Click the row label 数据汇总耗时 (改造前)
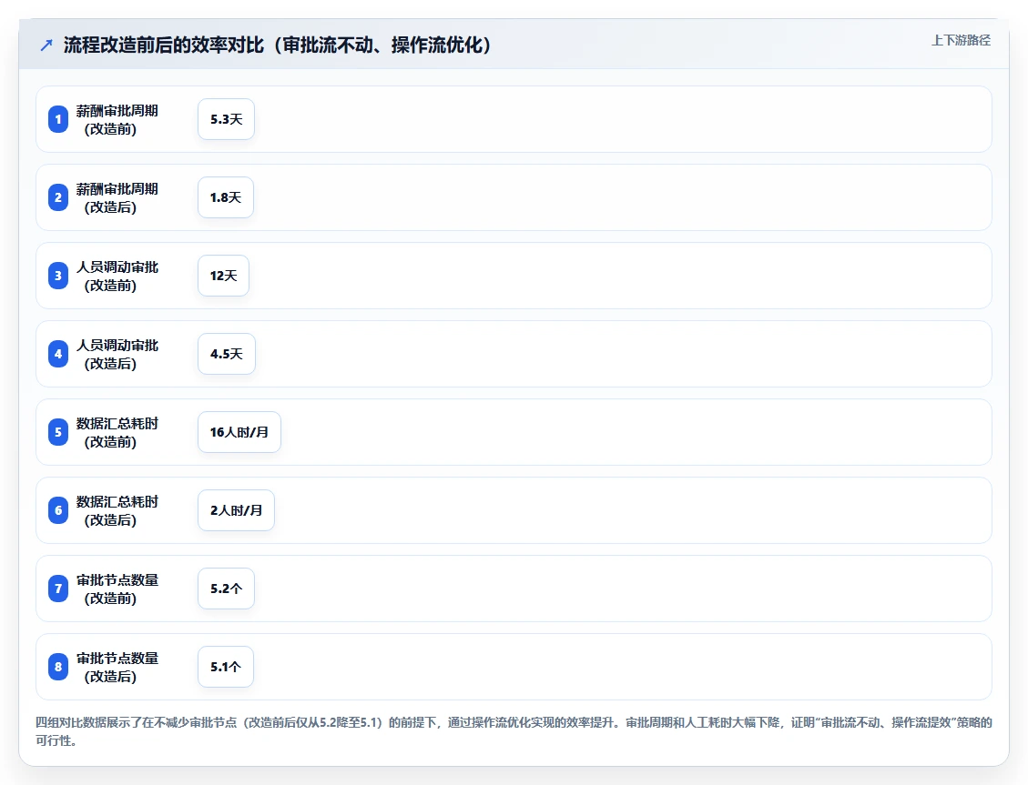1028x785 pixels. tap(117, 433)
